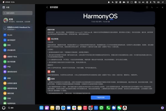The width and height of the screenshot is (166, 111).
Task: Go back using the arrow beside 软件更新
Action: tap(47, 7)
